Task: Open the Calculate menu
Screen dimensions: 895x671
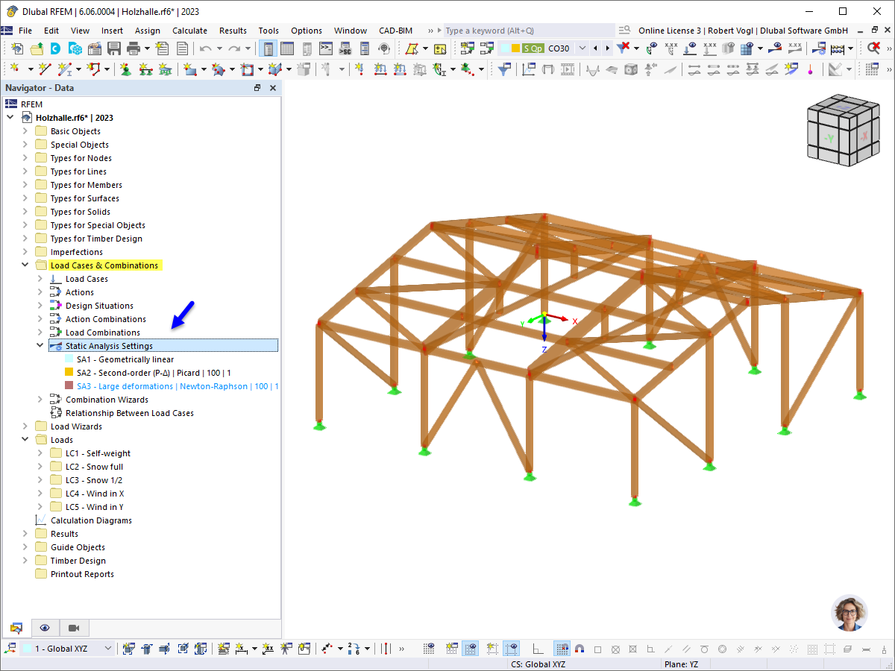Action: (189, 31)
